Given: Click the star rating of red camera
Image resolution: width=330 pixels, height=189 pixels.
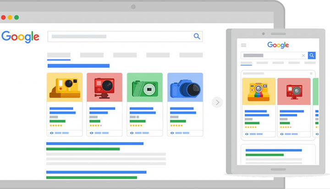Looking at the screenshot, I should click(96, 125).
